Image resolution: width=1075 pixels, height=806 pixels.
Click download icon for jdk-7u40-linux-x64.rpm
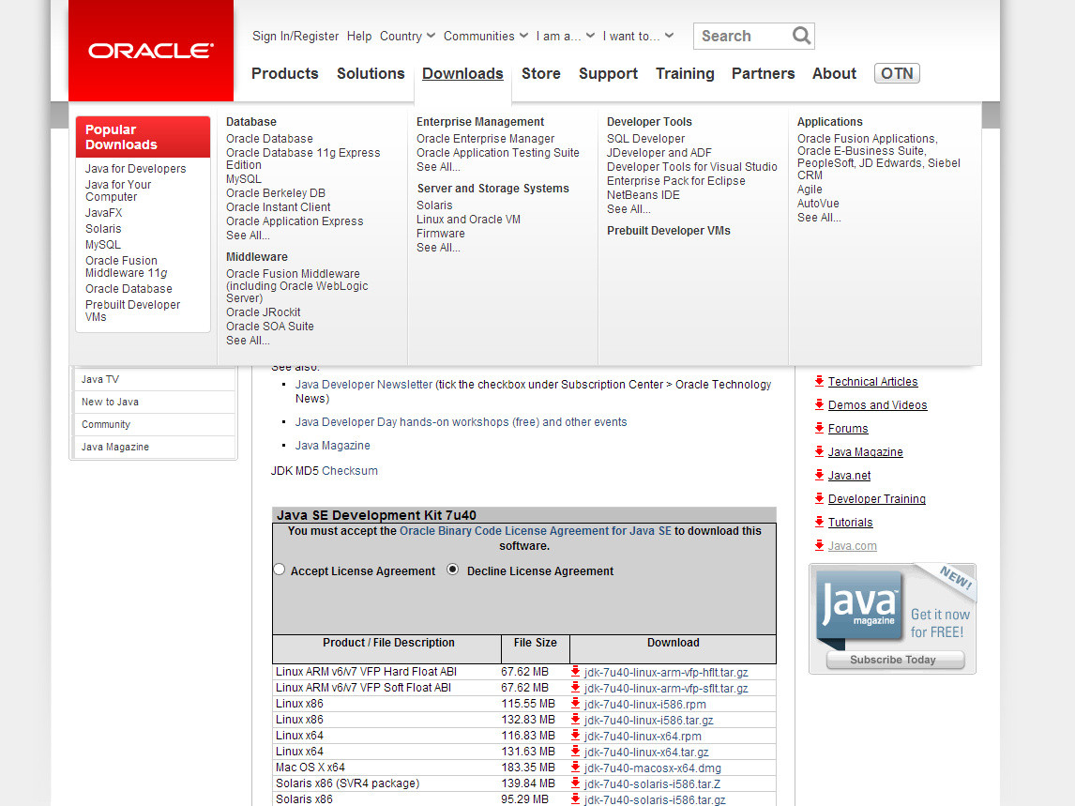(575, 736)
